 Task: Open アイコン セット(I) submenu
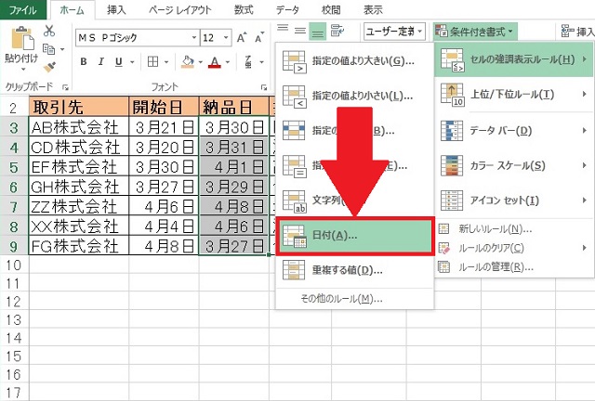coord(514,200)
